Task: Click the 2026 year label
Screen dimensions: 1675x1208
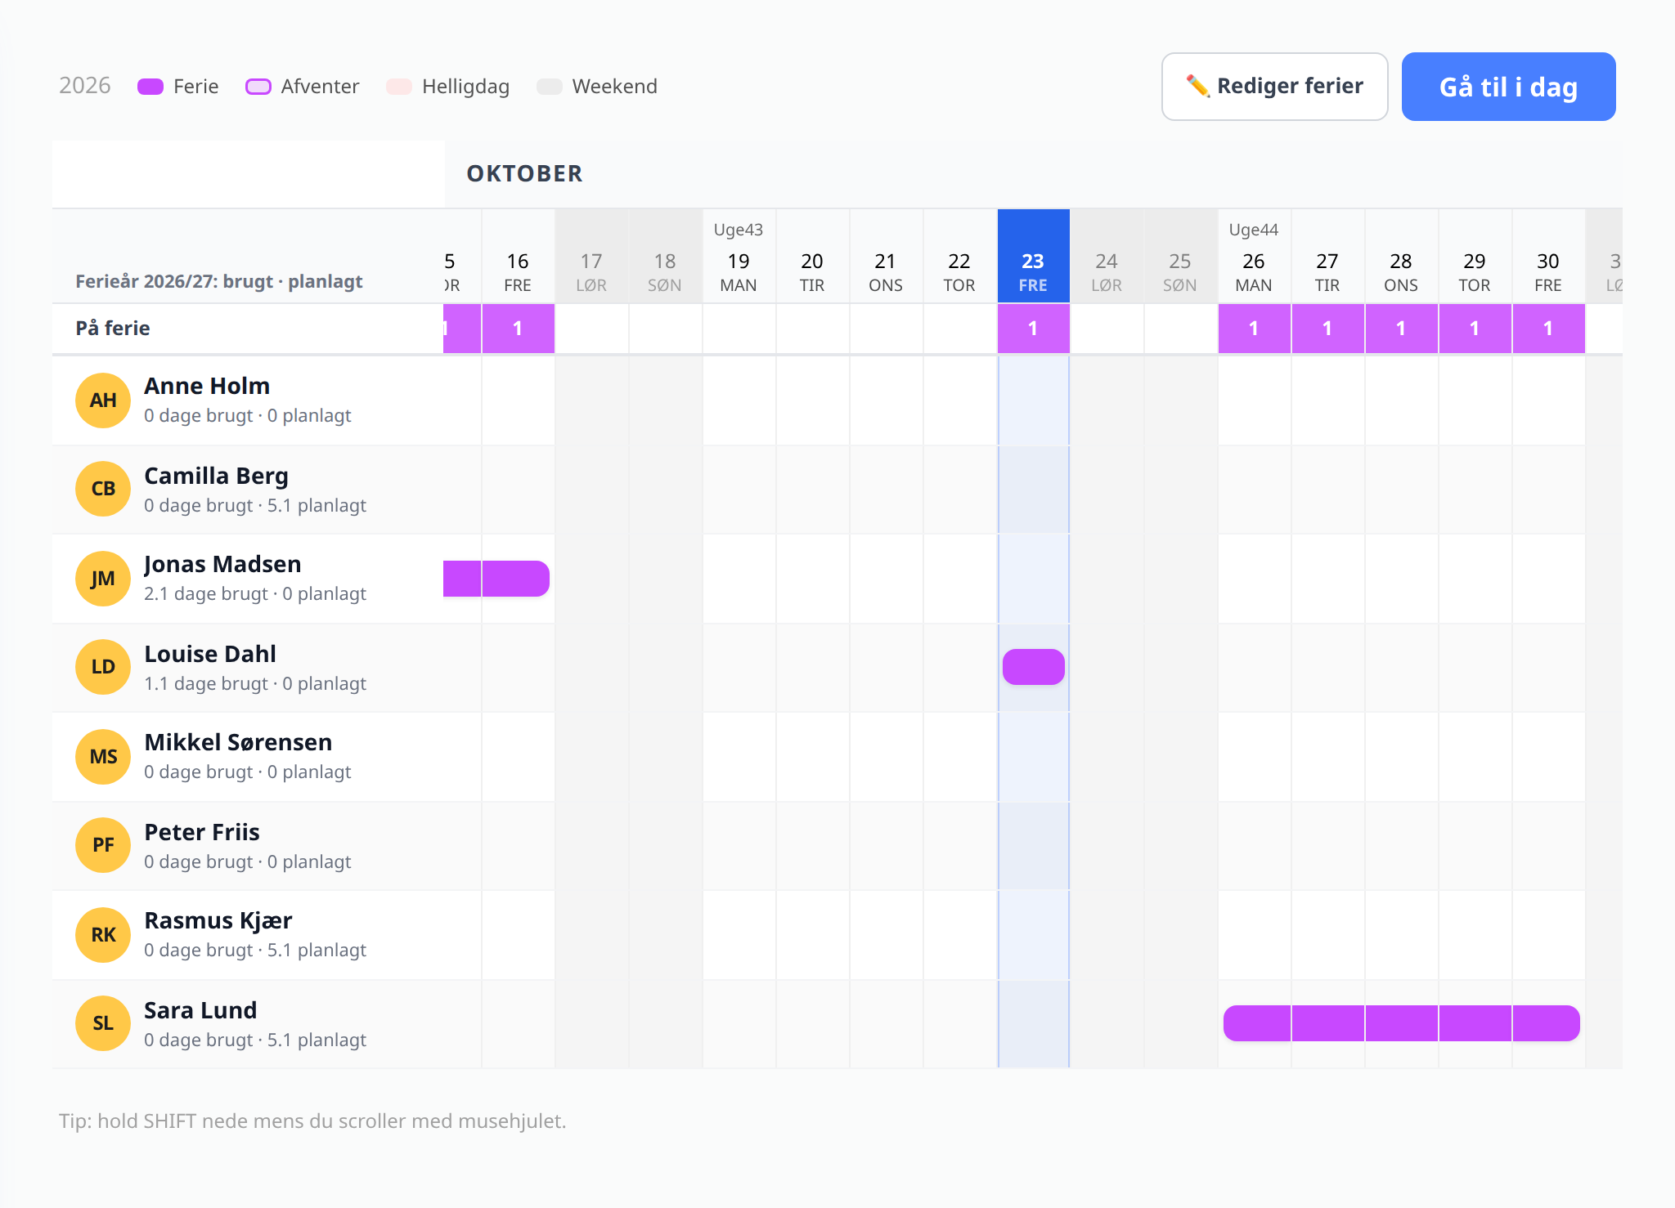Action: 85,86
